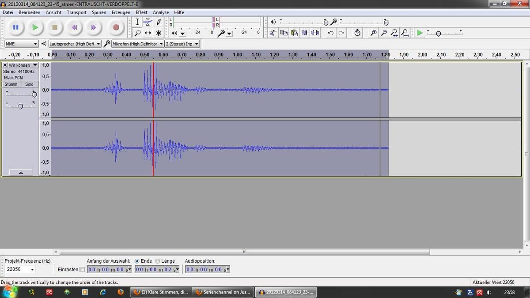Screen dimensions: 530x298
Task: Start recording with the Record button
Action: (x=116, y=27)
